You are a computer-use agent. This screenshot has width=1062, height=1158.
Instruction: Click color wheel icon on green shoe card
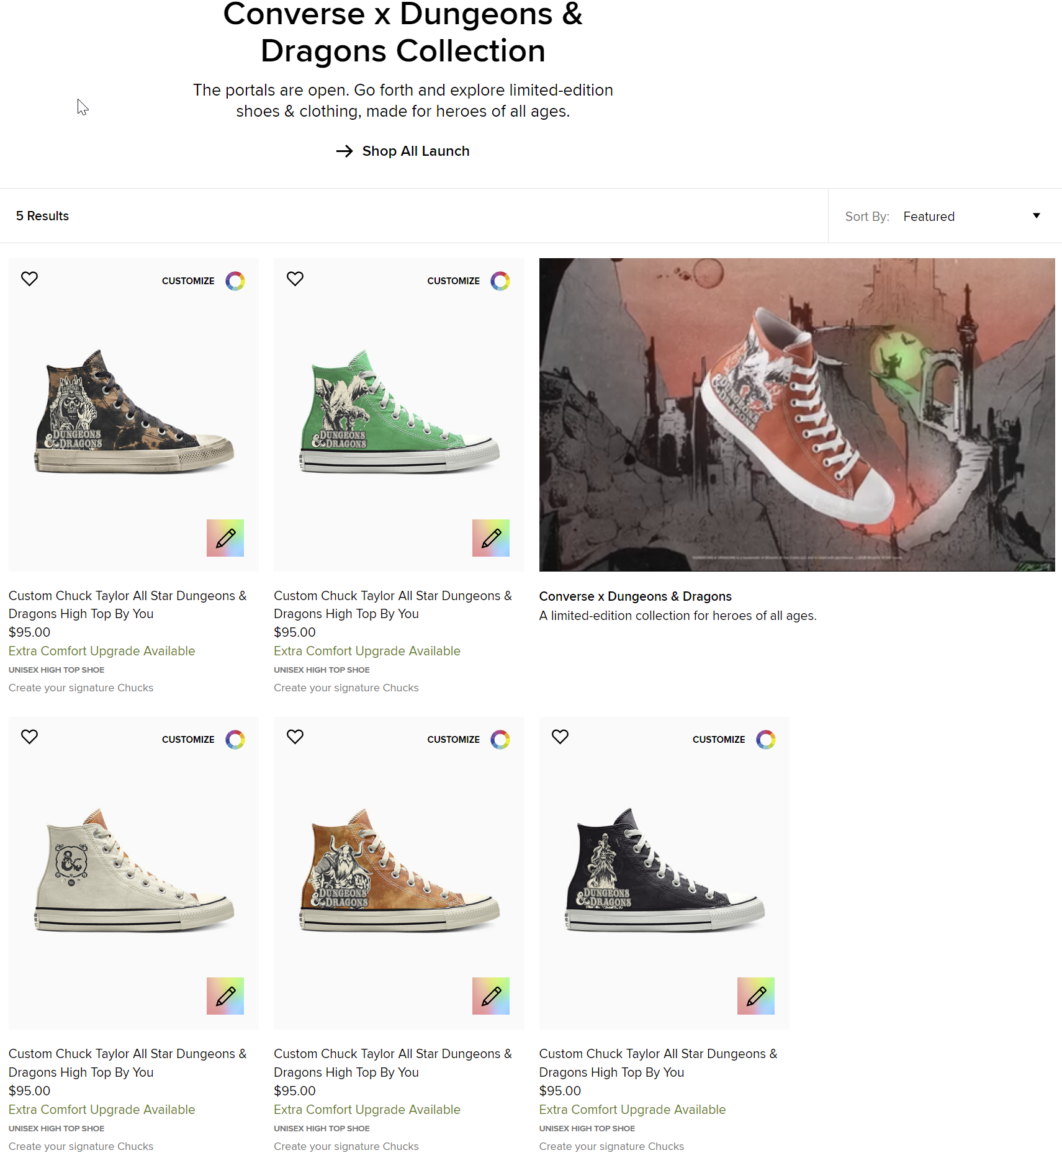[x=500, y=281]
